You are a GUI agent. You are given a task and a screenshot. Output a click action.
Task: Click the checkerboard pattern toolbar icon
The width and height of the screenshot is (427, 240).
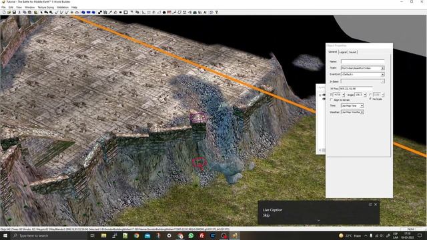[105, 12]
